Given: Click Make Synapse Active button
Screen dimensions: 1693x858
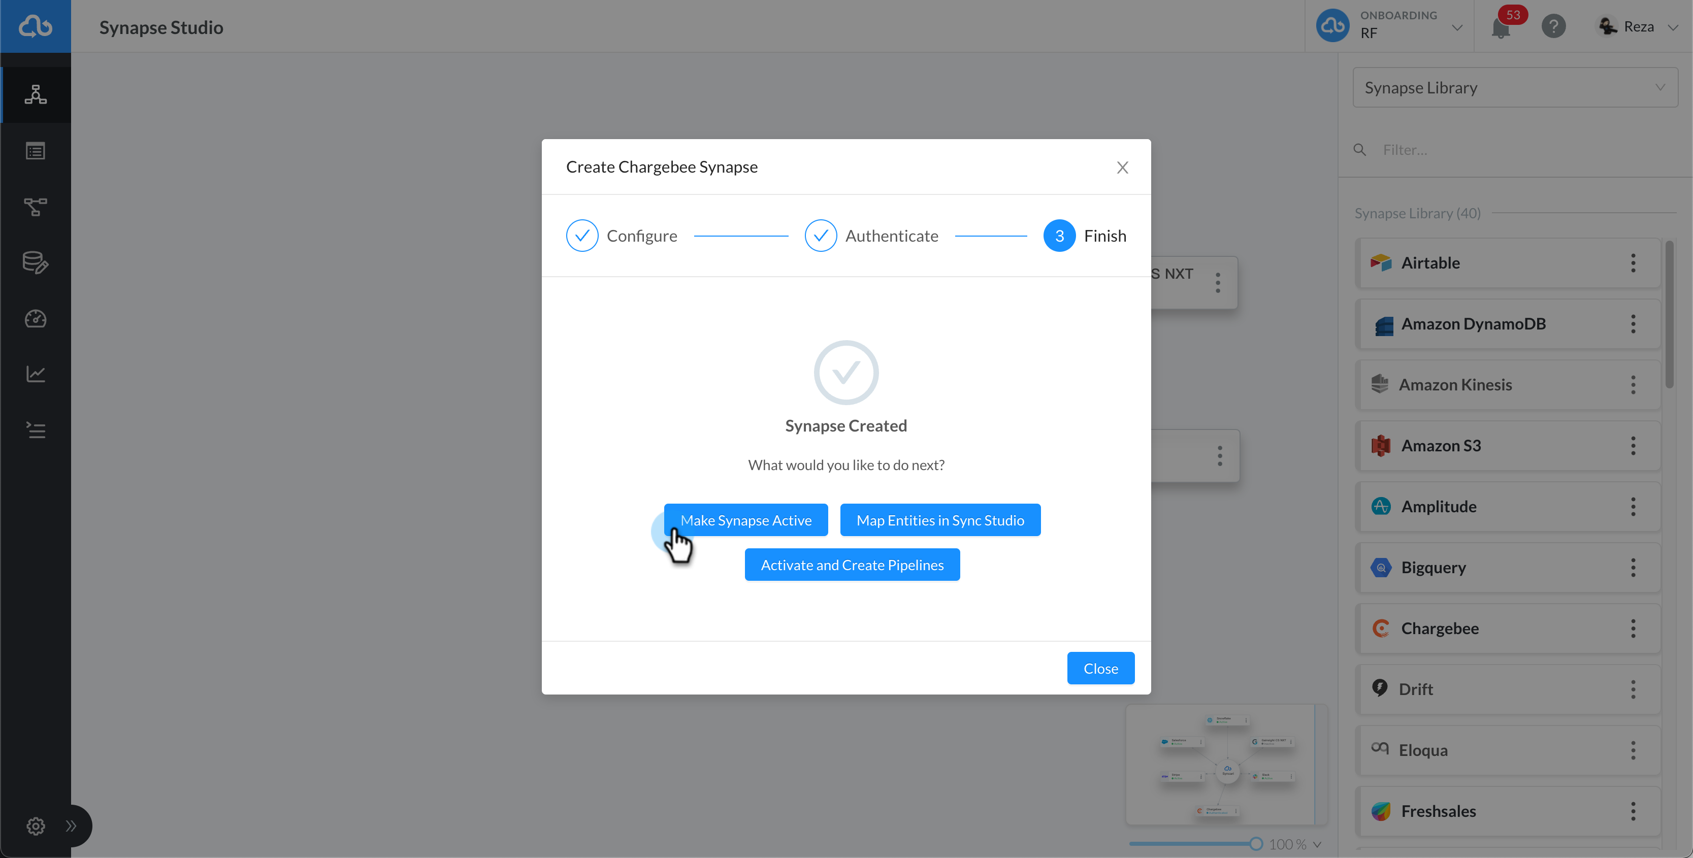Looking at the screenshot, I should point(746,520).
